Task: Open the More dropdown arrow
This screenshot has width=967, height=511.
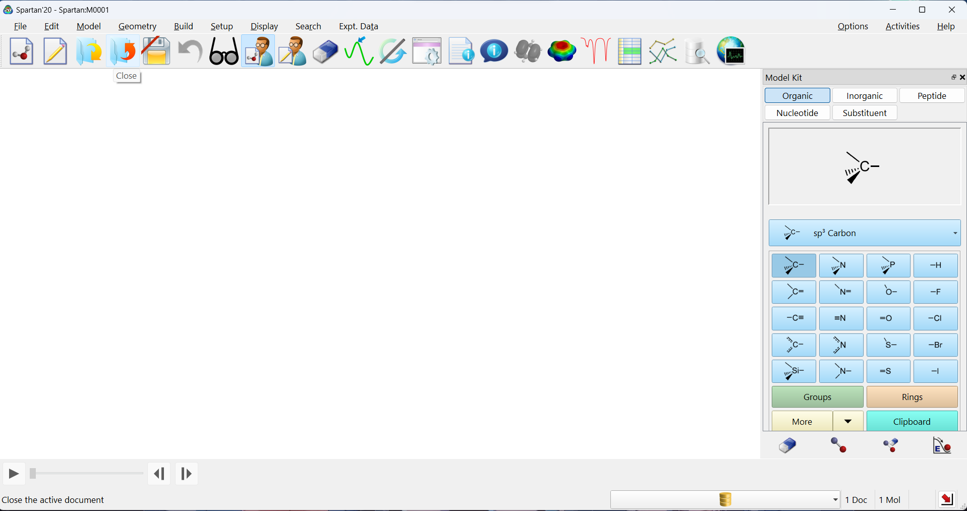Action: point(848,421)
